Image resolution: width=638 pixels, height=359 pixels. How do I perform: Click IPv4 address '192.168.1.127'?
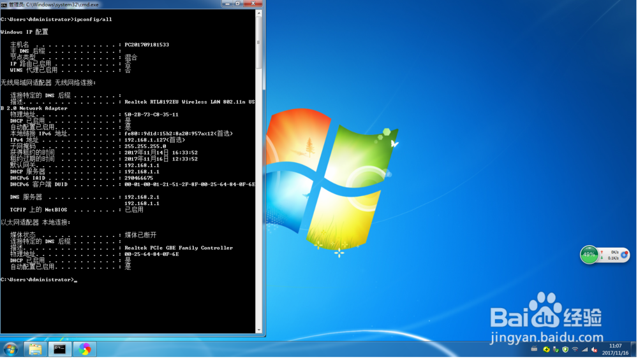tap(154, 140)
